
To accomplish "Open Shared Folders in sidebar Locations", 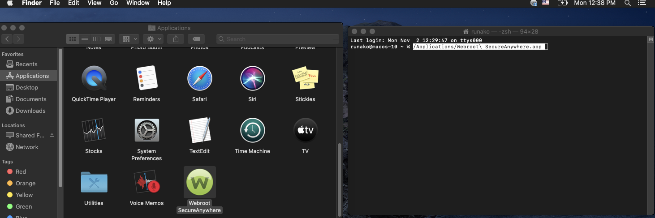I will tap(25, 135).
